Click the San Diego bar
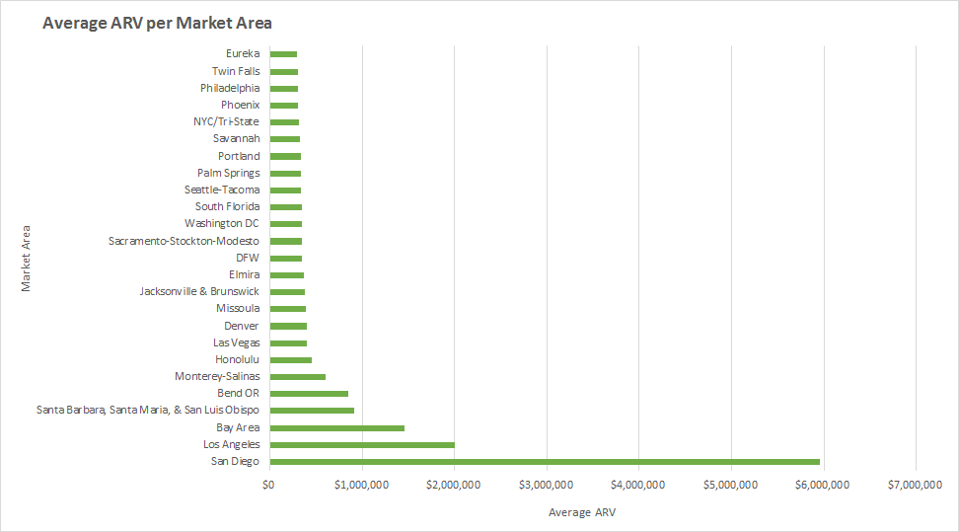The image size is (959, 532). click(x=543, y=461)
